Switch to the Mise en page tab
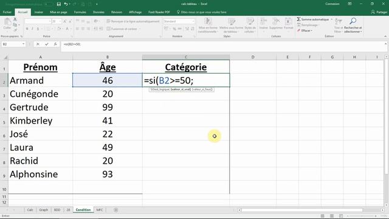The height and width of the screenshot is (219, 389). (58, 12)
